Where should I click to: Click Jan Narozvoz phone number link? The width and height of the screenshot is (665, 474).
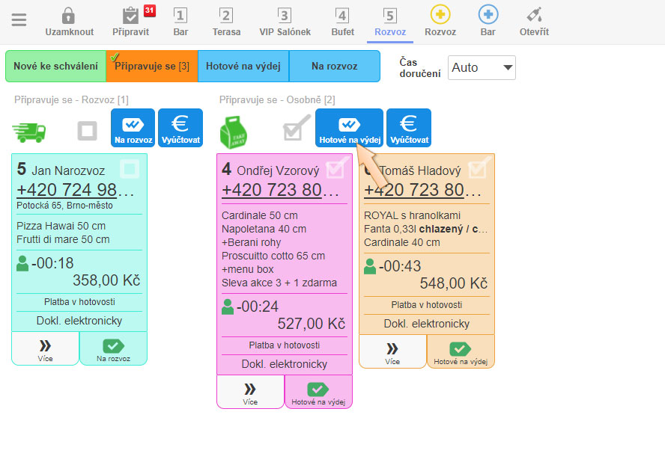click(x=76, y=190)
